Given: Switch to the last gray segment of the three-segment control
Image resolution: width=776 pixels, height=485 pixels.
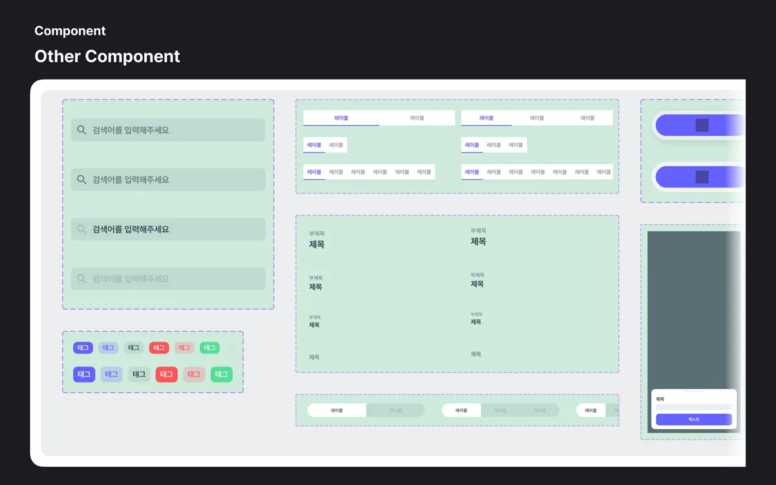Looking at the screenshot, I should (539, 410).
